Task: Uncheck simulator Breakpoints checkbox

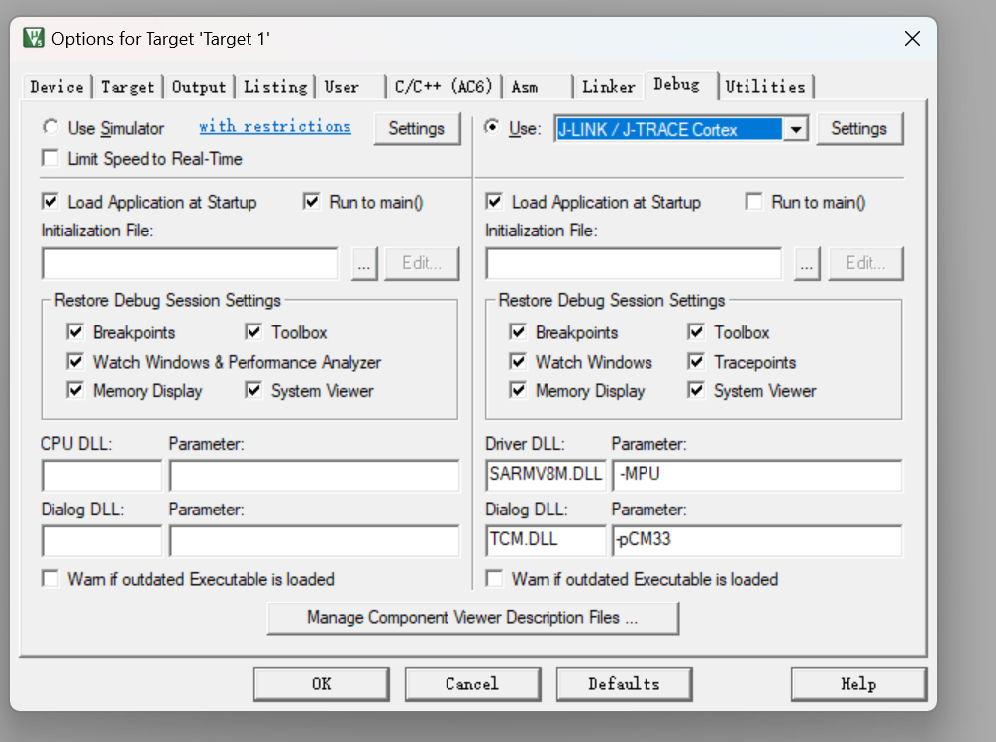Action: pyautogui.click(x=75, y=332)
